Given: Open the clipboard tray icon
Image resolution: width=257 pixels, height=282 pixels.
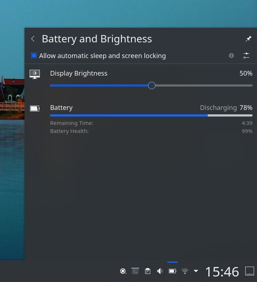Looking at the screenshot, I should point(148,271).
